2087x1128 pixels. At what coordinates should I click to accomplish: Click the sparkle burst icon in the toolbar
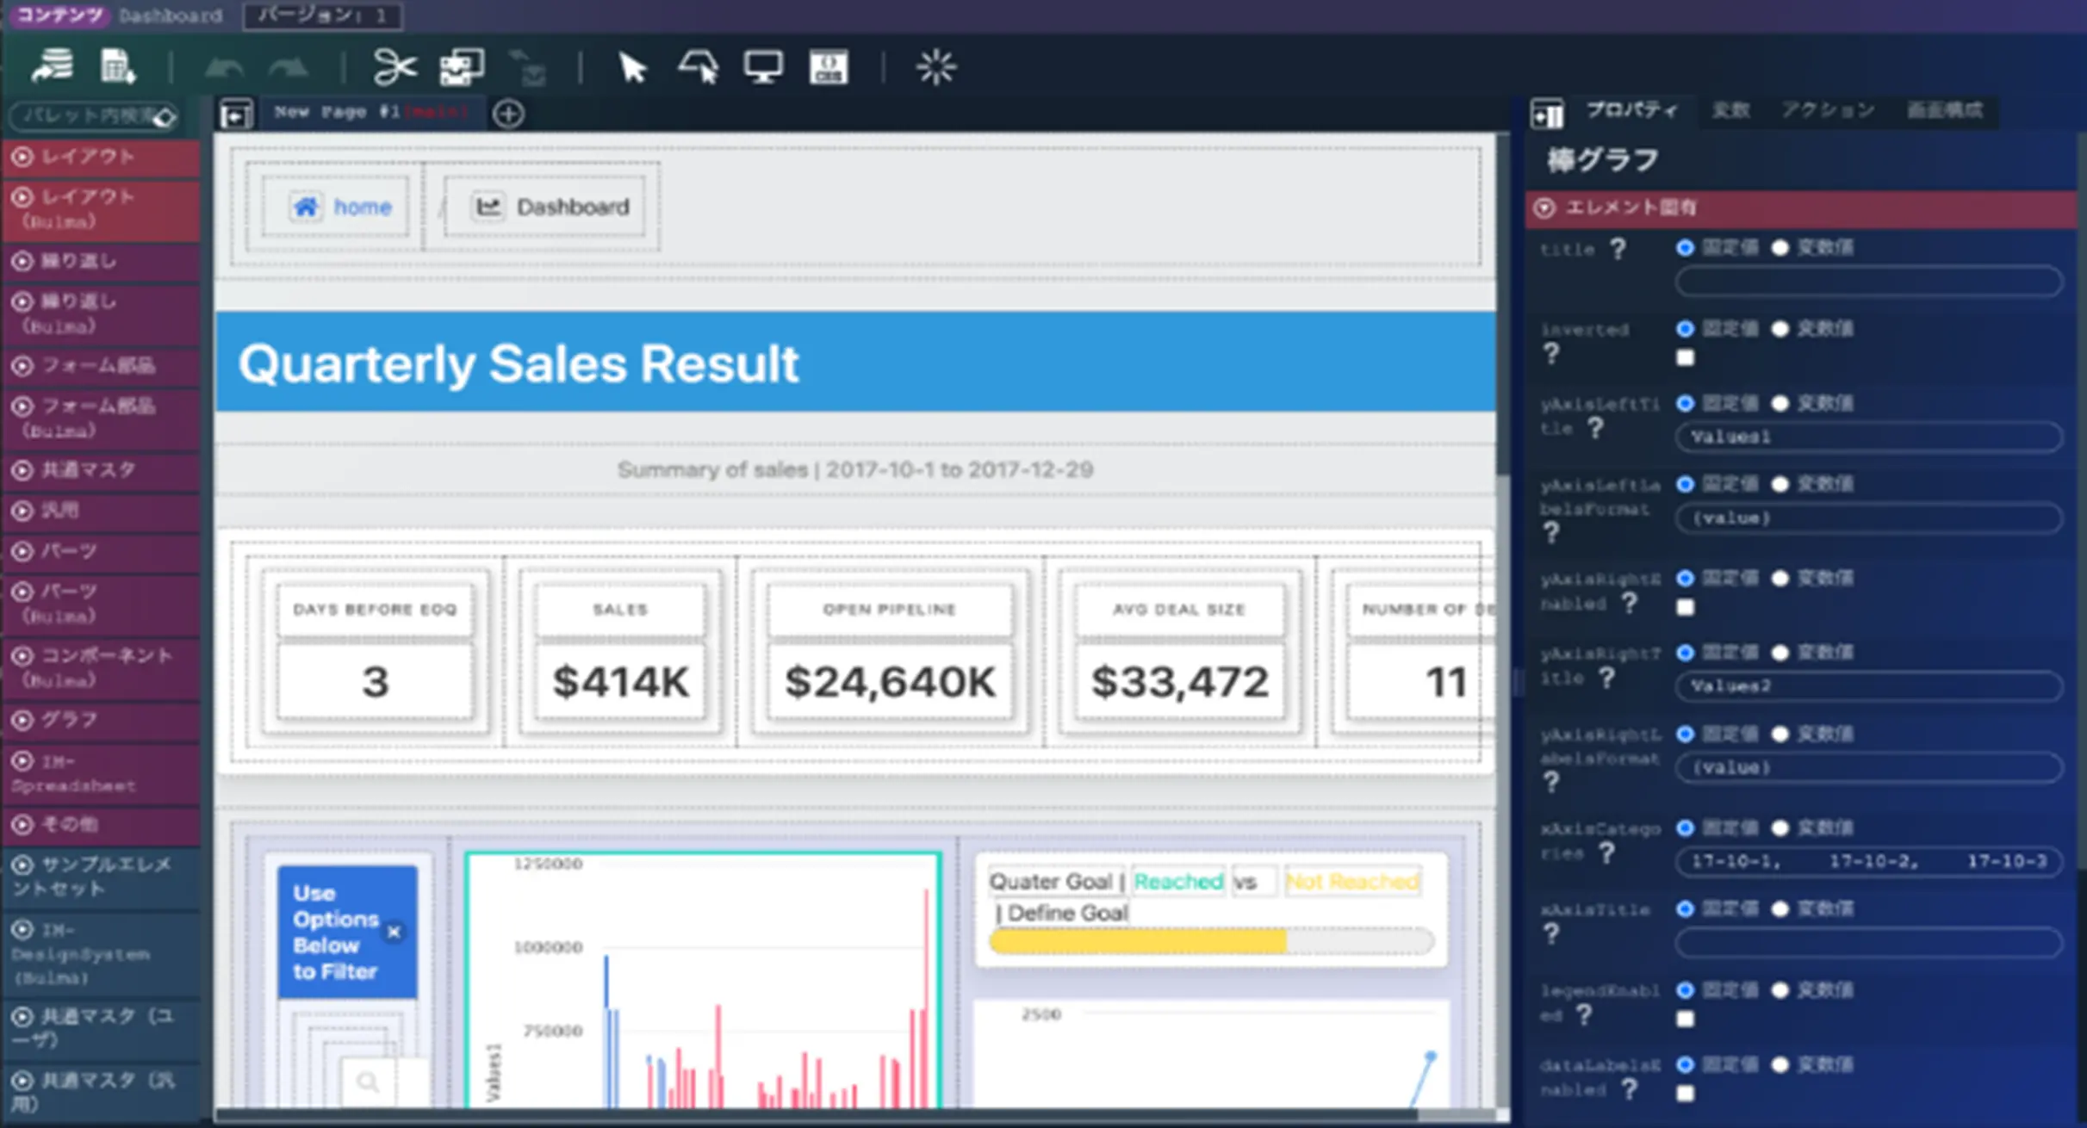[x=935, y=67]
